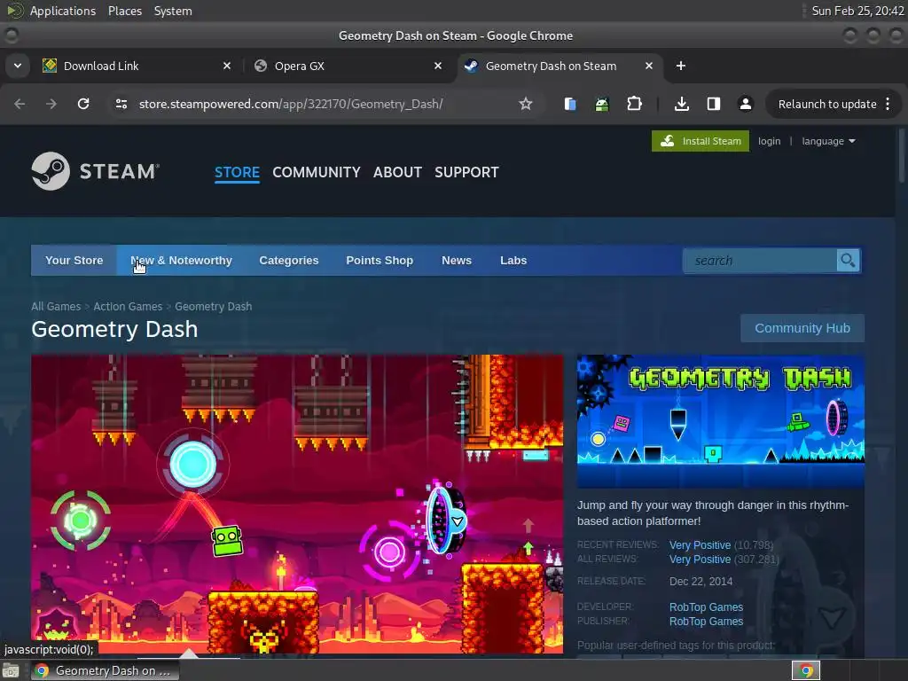Bookmark this page with the star icon
This screenshot has width=908, height=681.
525,104
